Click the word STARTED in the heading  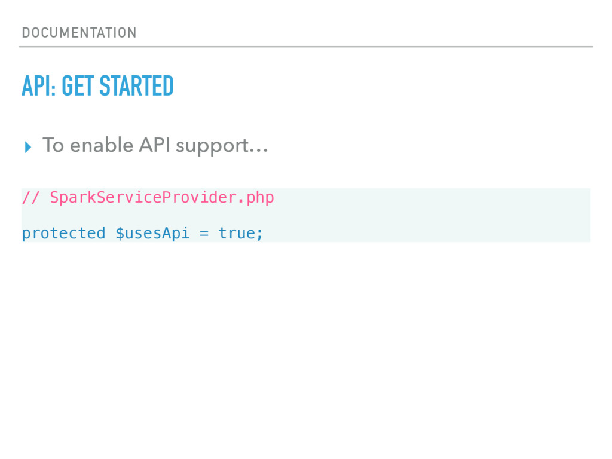pos(136,86)
